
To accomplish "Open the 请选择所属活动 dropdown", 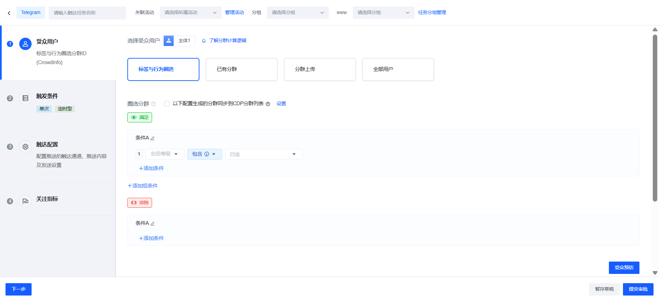I will 190,13.
